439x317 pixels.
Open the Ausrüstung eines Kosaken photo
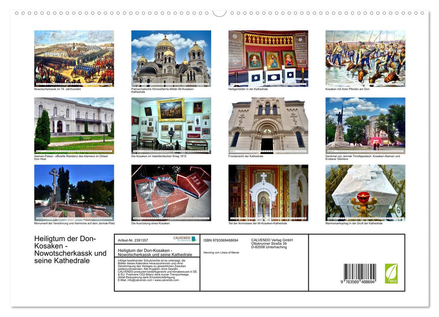pos(171,193)
